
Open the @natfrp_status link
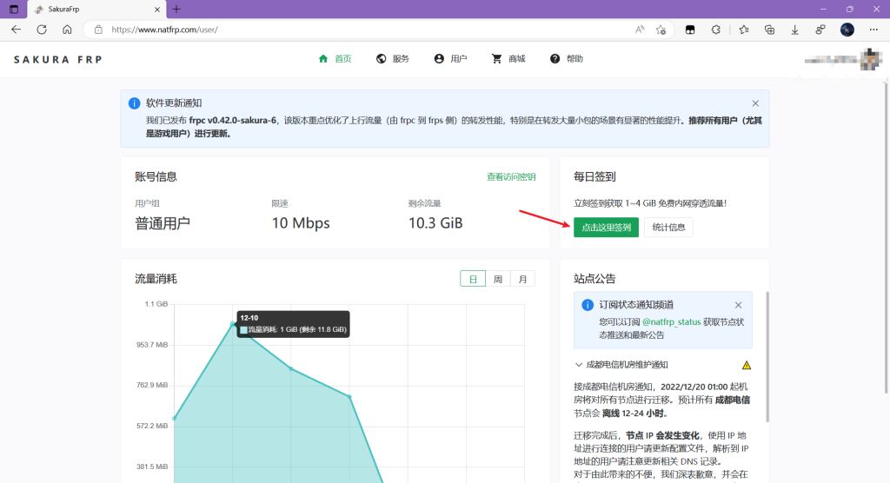coord(672,321)
